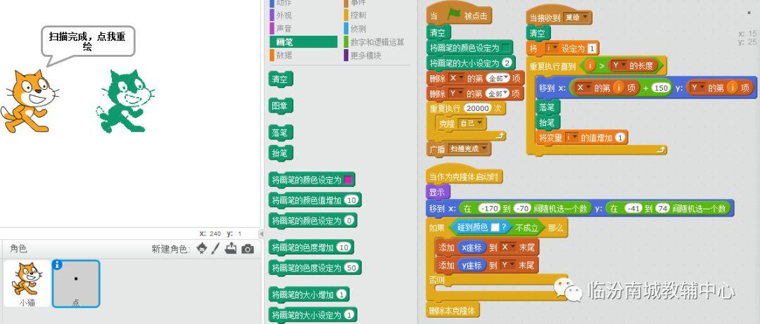Click the orange cat on the stage
Screen dimensions: 760x324
(x=29, y=101)
